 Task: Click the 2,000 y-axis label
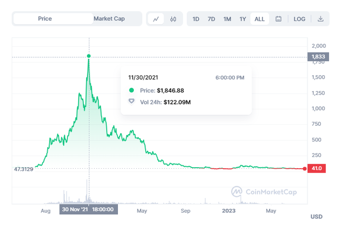(319, 46)
